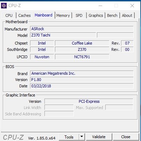Minimize the CPU-Z window
Viewport: 141px width, 141px height.
click(x=100, y=6)
